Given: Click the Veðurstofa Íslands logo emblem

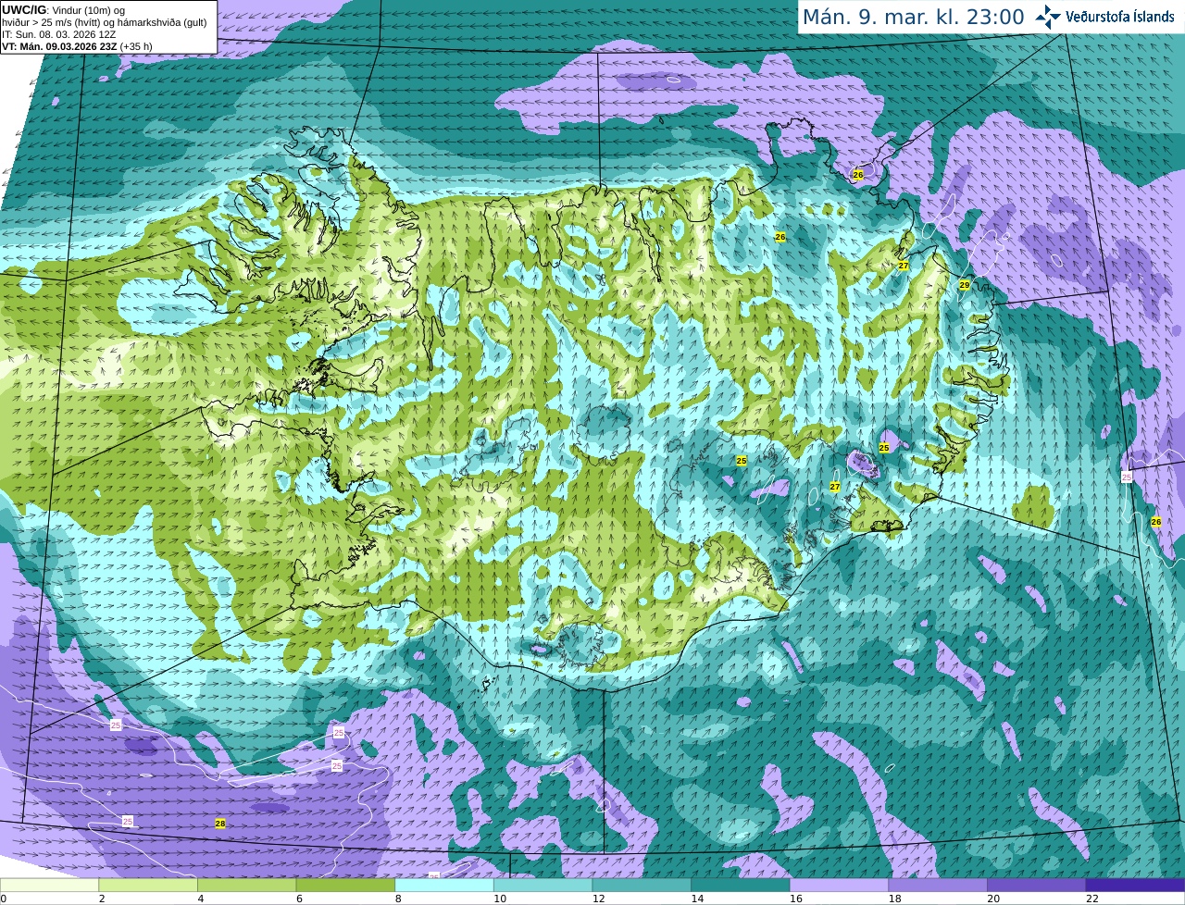Looking at the screenshot, I should tap(1048, 17).
